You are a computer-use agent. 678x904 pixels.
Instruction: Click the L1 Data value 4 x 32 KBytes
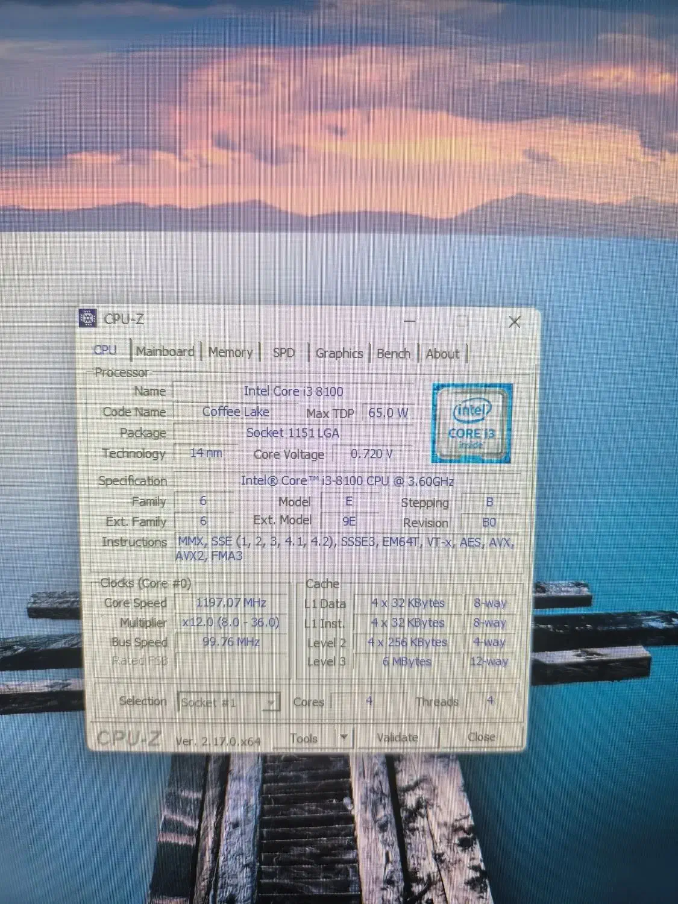407,603
